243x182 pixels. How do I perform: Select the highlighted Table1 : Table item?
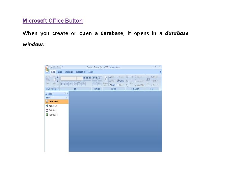tap(57, 101)
